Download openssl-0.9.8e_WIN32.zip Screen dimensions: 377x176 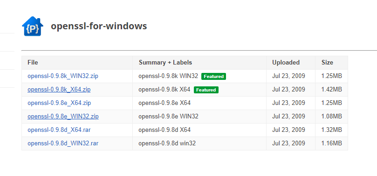[x=63, y=117]
